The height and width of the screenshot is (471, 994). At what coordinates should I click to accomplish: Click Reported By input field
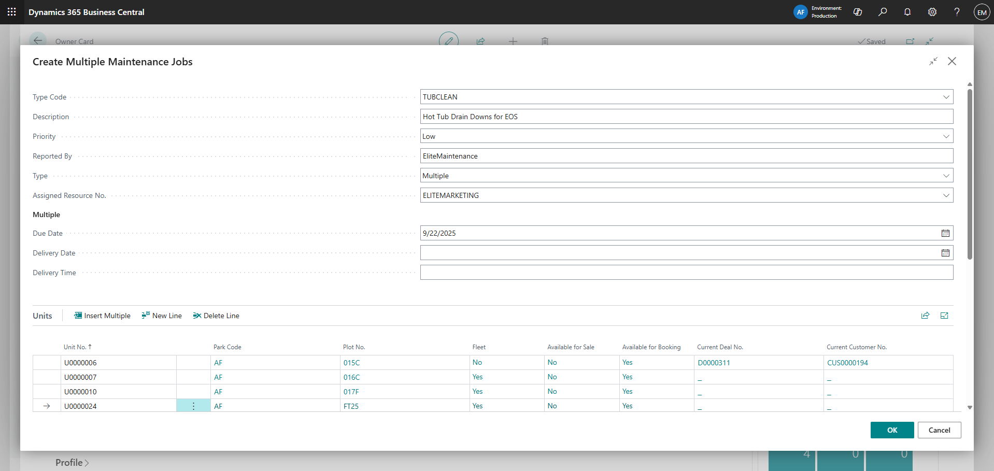pos(687,156)
